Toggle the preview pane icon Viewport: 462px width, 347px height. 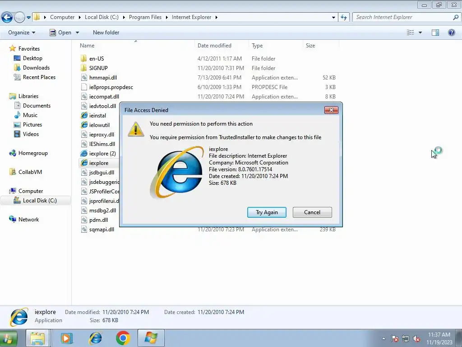435,33
